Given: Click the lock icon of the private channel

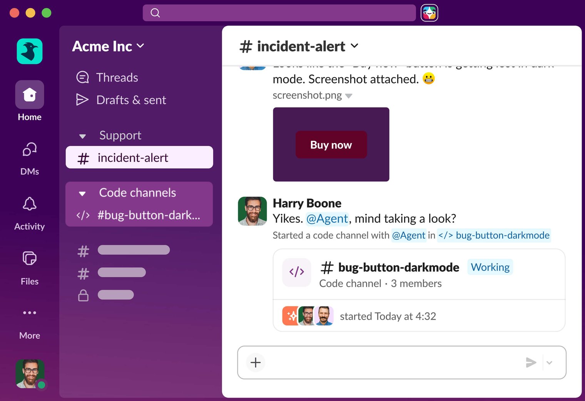Looking at the screenshot, I should (83, 295).
